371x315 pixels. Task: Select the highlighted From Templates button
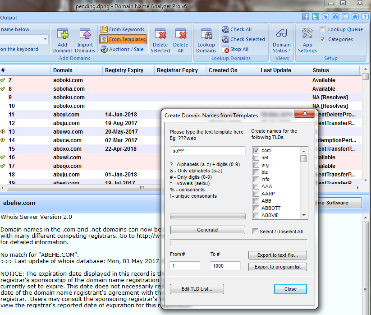point(123,39)
